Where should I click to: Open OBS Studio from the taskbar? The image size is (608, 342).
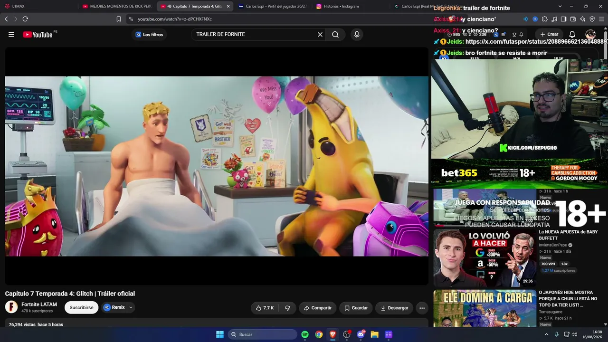(347, 334)
